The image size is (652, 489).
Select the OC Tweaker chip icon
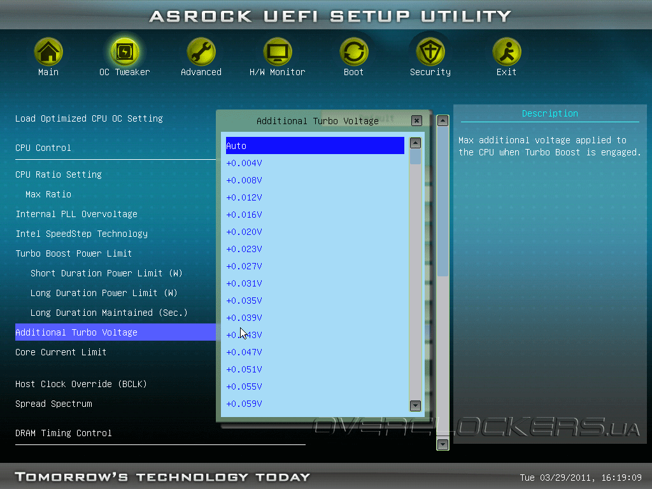tap(125, 52)
